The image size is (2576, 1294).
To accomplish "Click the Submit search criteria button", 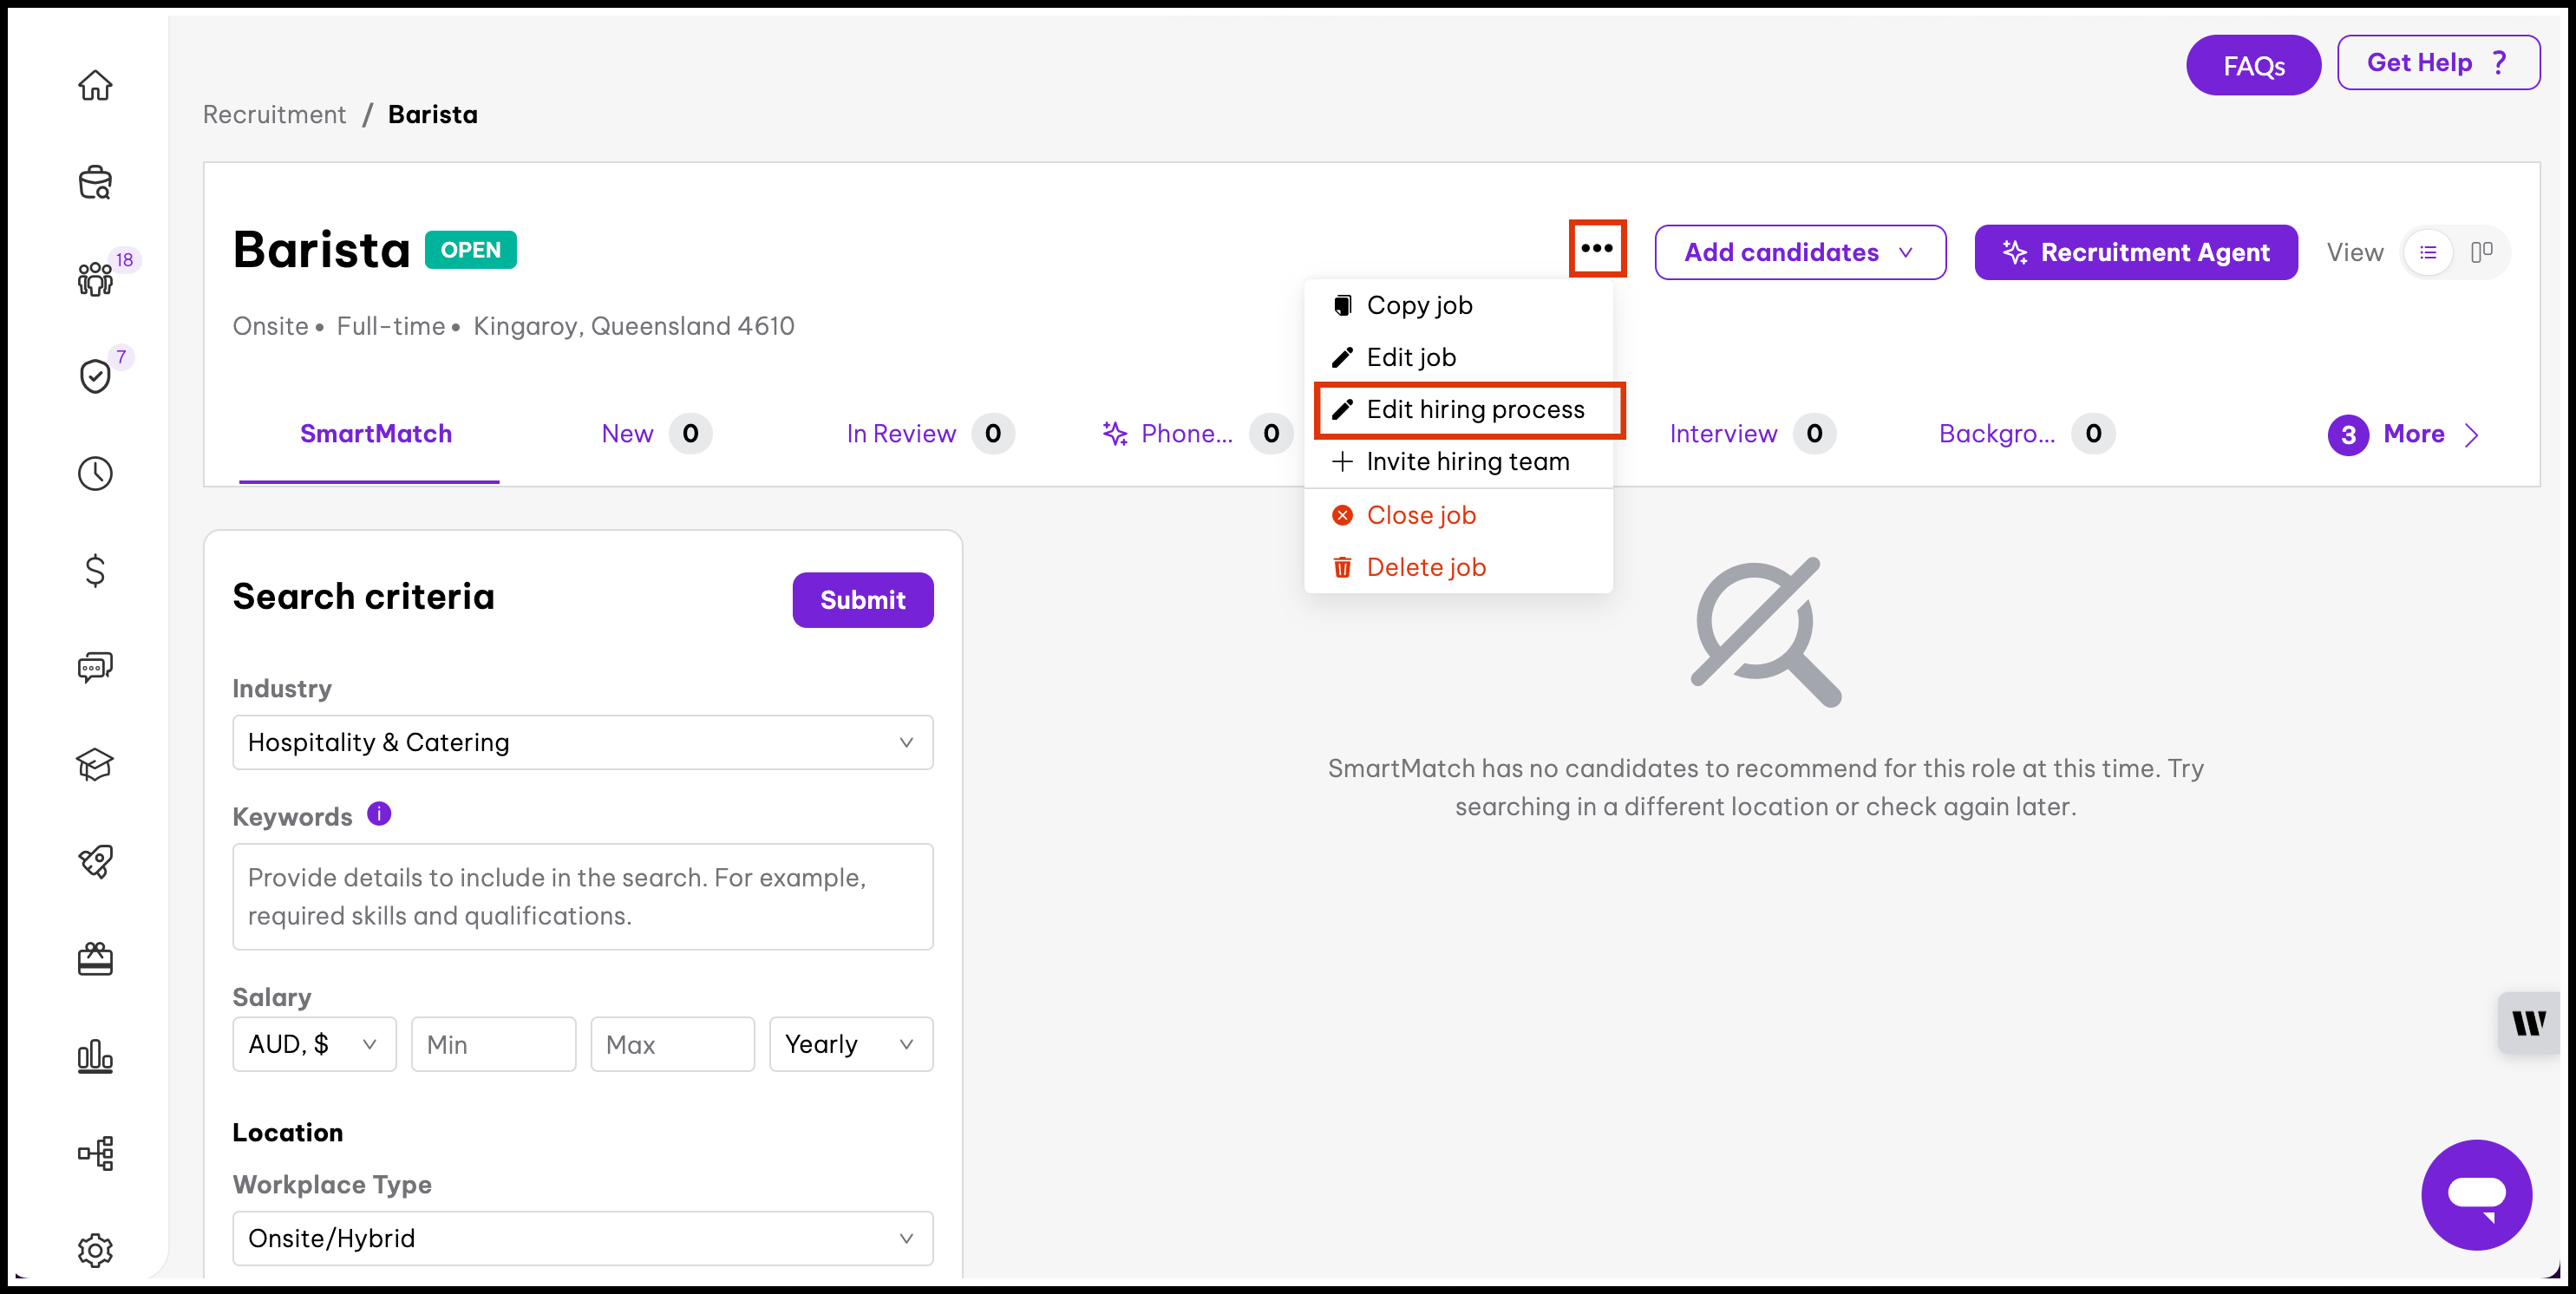I will coord(862,600).
